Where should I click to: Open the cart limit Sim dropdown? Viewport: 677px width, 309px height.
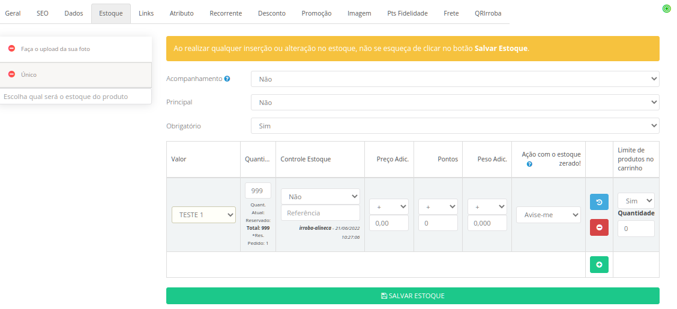point(636,201)
